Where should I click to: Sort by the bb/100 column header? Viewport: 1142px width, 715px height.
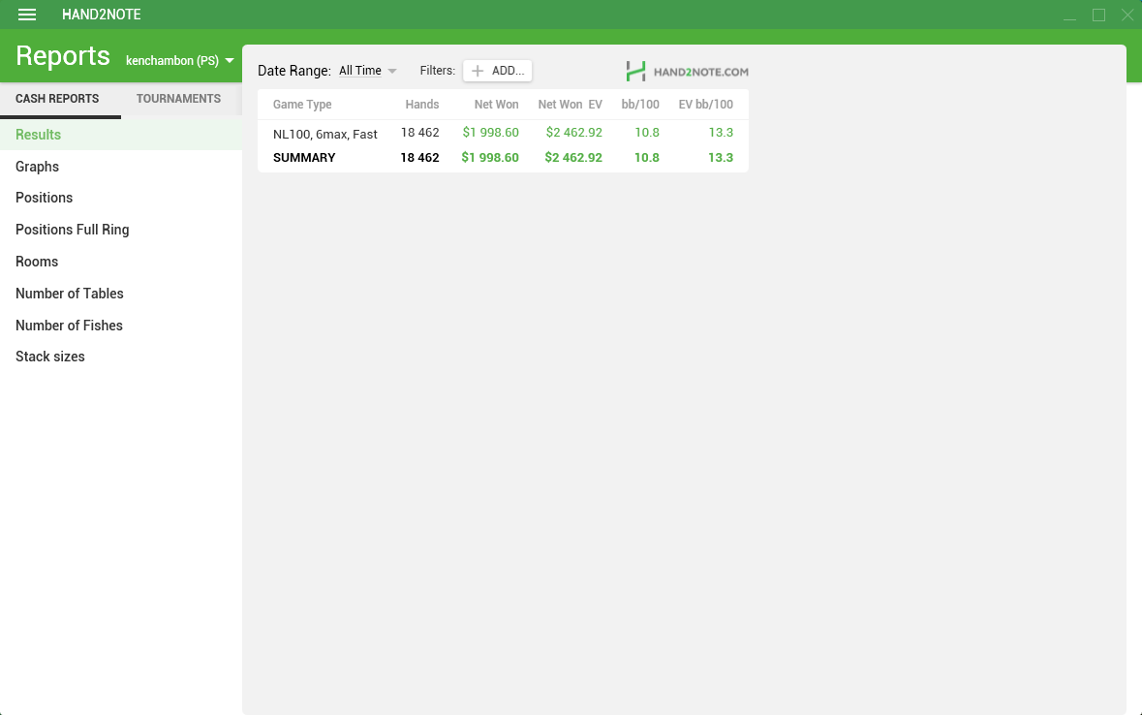click(640, 105)
